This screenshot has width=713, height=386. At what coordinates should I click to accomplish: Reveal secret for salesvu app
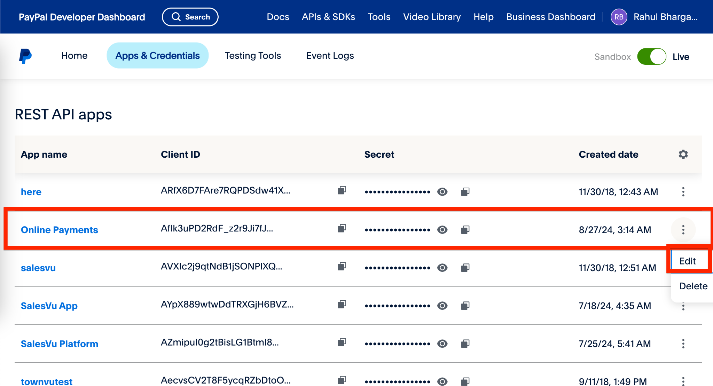tap(442, 268)
